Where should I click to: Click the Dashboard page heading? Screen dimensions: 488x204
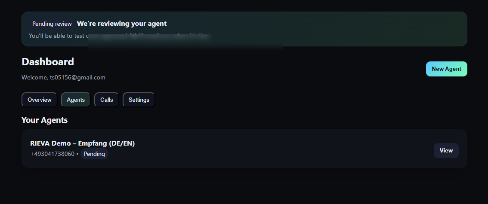pyautogui.click(x=48, y=62)
